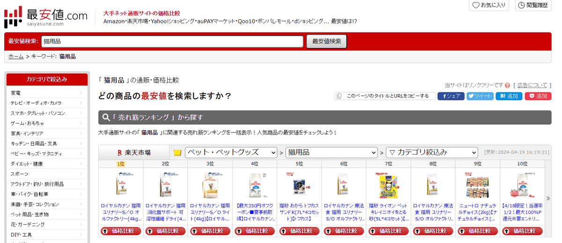Open 閲覧履歴 browsing history button

point(533,5)
